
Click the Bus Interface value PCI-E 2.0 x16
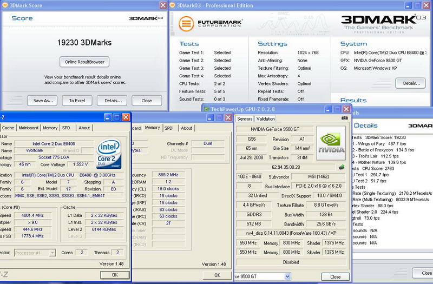318,186
